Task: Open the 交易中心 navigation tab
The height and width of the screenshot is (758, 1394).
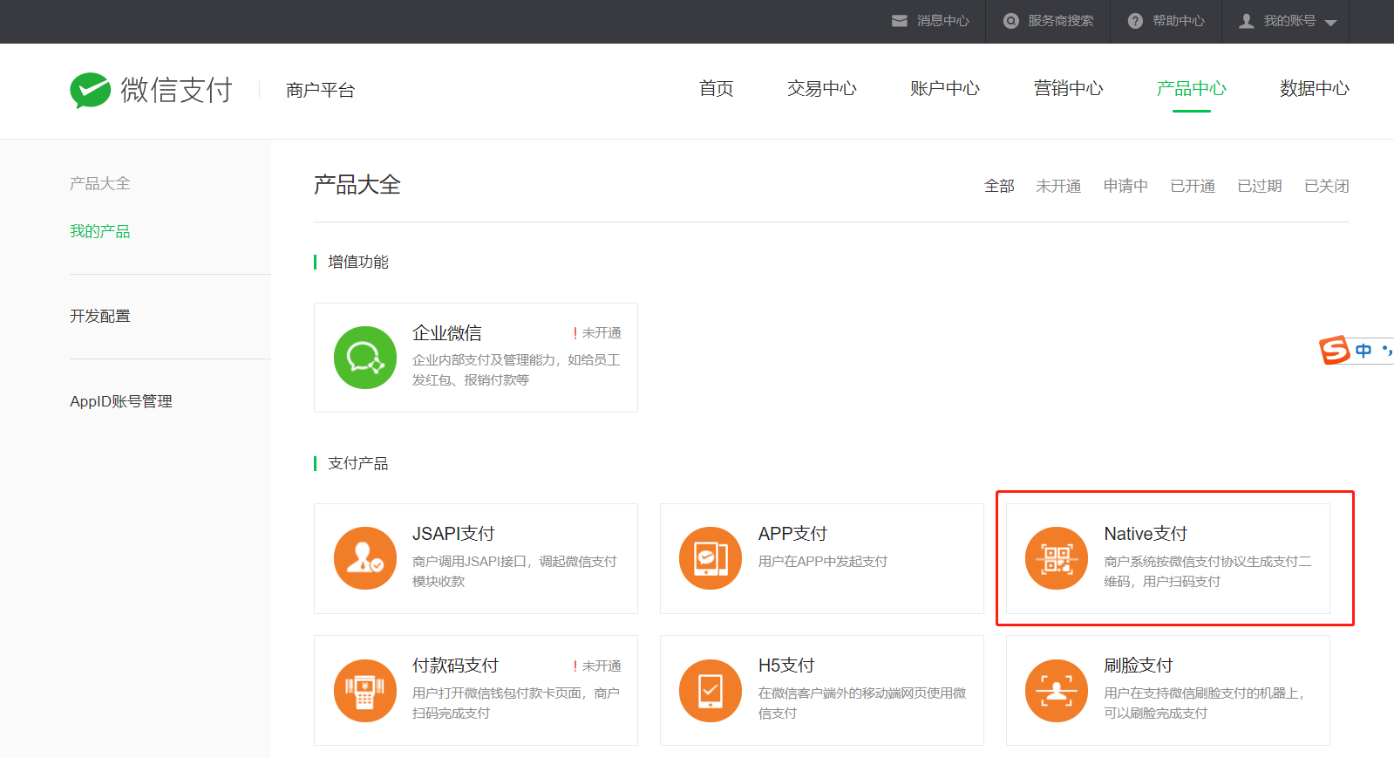Action: (x=822, y=89)
